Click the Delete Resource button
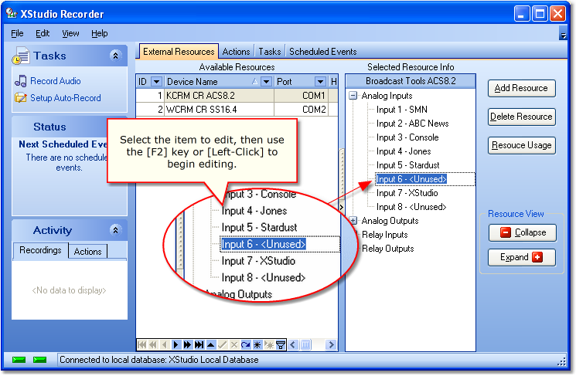 (x=521, y=117)
